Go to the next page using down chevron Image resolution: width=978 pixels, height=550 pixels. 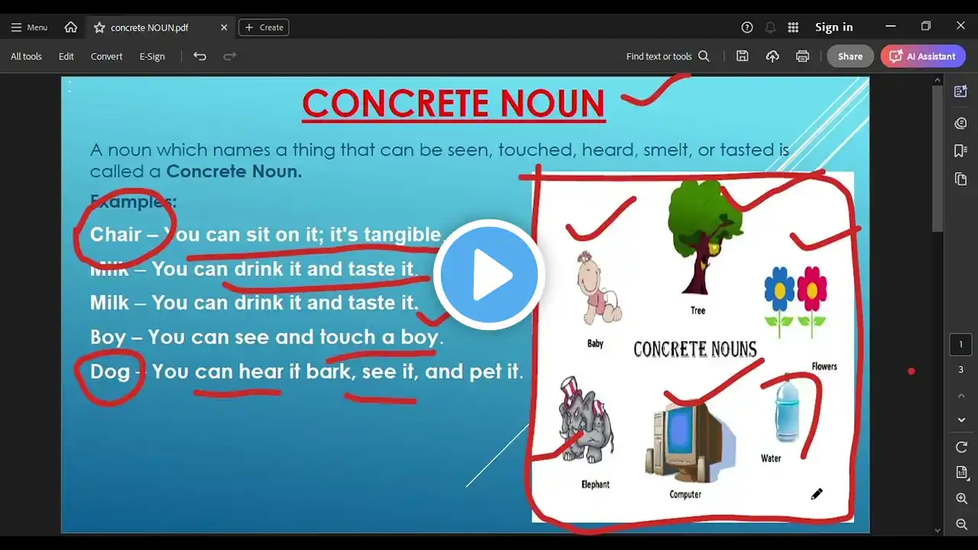[961, 420]
